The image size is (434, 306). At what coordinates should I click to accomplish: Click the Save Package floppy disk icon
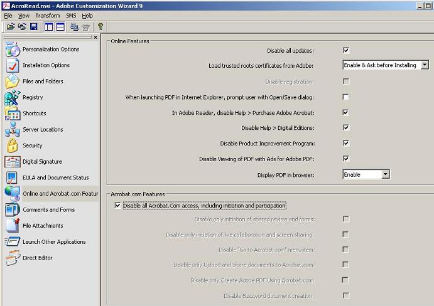pos(33,27)
